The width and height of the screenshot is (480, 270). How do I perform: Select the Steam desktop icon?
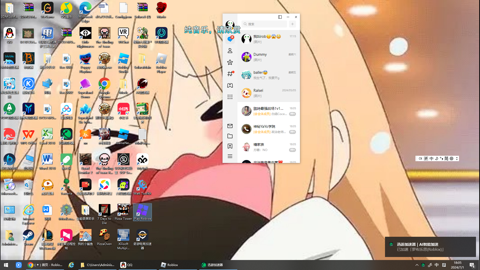[x=28, y=237]
